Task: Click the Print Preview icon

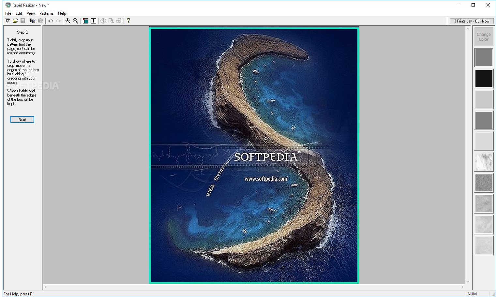Action: 111,21
